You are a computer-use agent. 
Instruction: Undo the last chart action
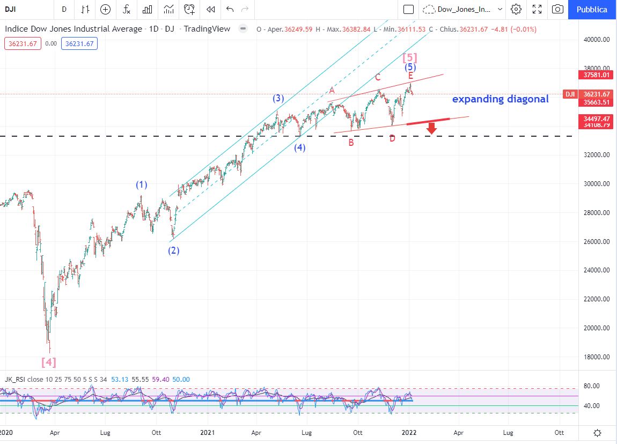pyautogui.click(x=230, y=9)
